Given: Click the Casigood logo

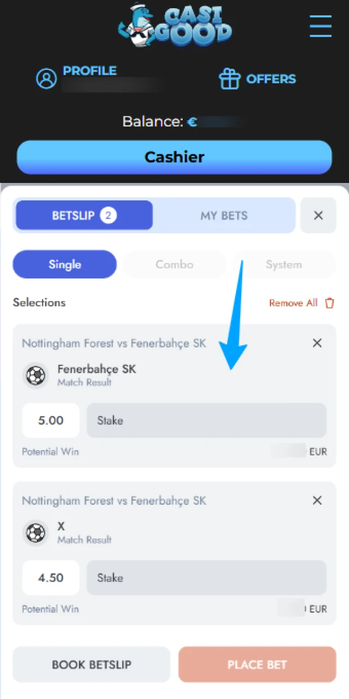Looking at the screenshot, I should [x=174, y=25].
